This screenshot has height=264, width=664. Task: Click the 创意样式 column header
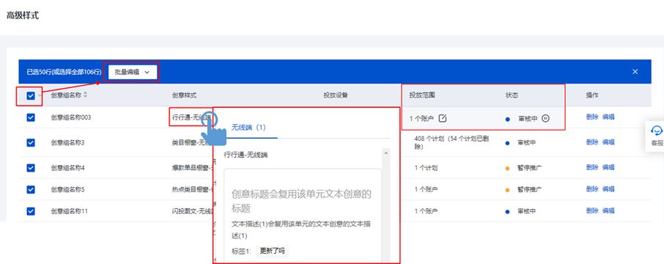tap(184, 95)
